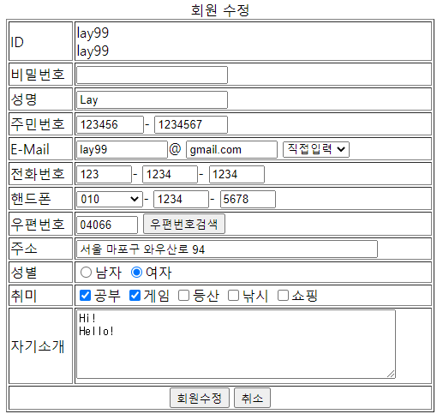Click the 전화번호 middle field 1234
Viewport: 443px width, 420px height.
[x=171, y=174]
